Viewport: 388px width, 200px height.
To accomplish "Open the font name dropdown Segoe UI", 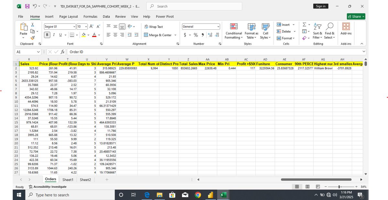I will 74,26.
